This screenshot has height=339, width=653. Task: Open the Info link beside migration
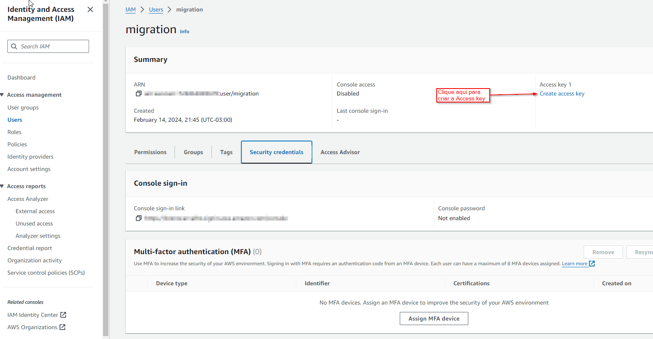pyautogui.click(x=185, y=32)
